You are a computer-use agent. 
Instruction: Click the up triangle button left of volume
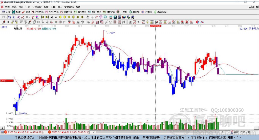coord(2,128)
